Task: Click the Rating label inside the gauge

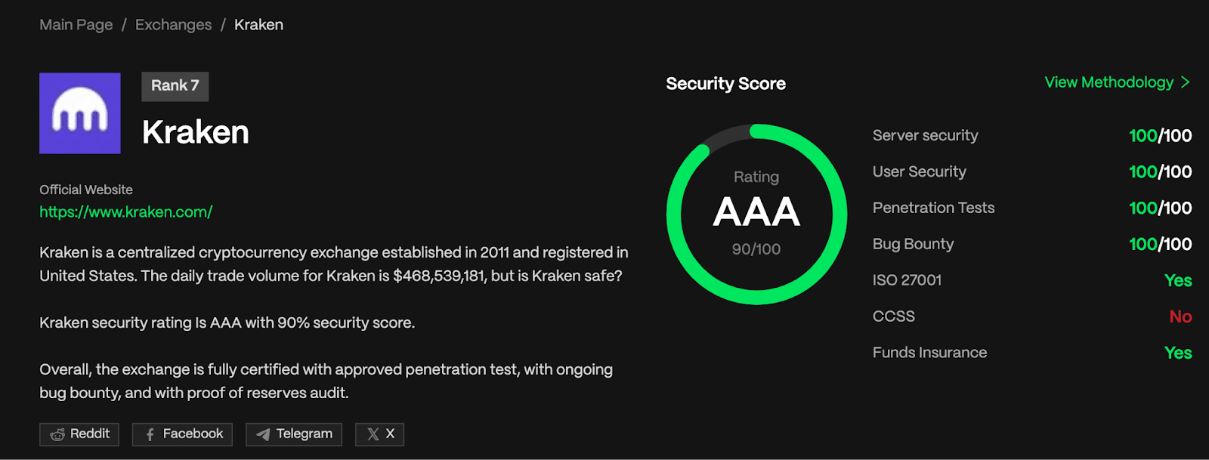Action: 756,177
